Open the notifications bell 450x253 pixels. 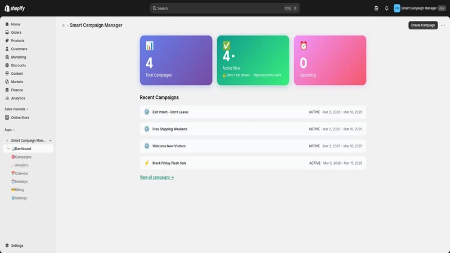tap(386, 8)
